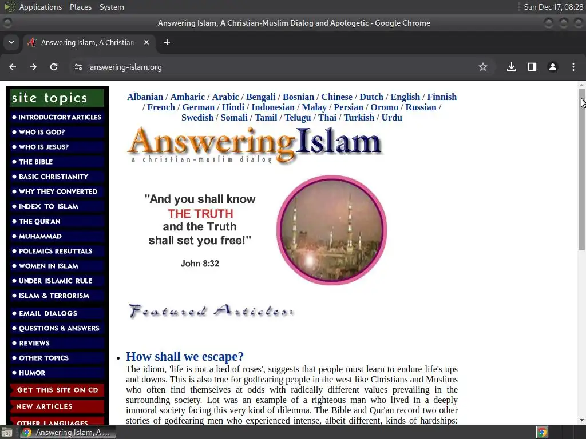Open Other Topics in sidebar
This screenshot has width=586, height=439.
click(x=57, y=358)
